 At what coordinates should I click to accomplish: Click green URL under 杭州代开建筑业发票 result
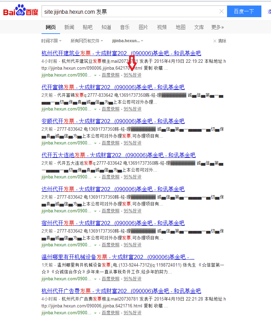coord(66,75)
